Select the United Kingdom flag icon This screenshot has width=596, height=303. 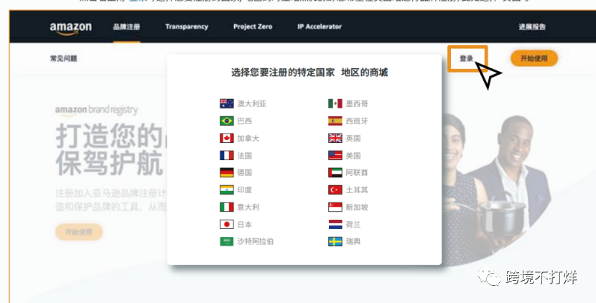click(335, 138)
